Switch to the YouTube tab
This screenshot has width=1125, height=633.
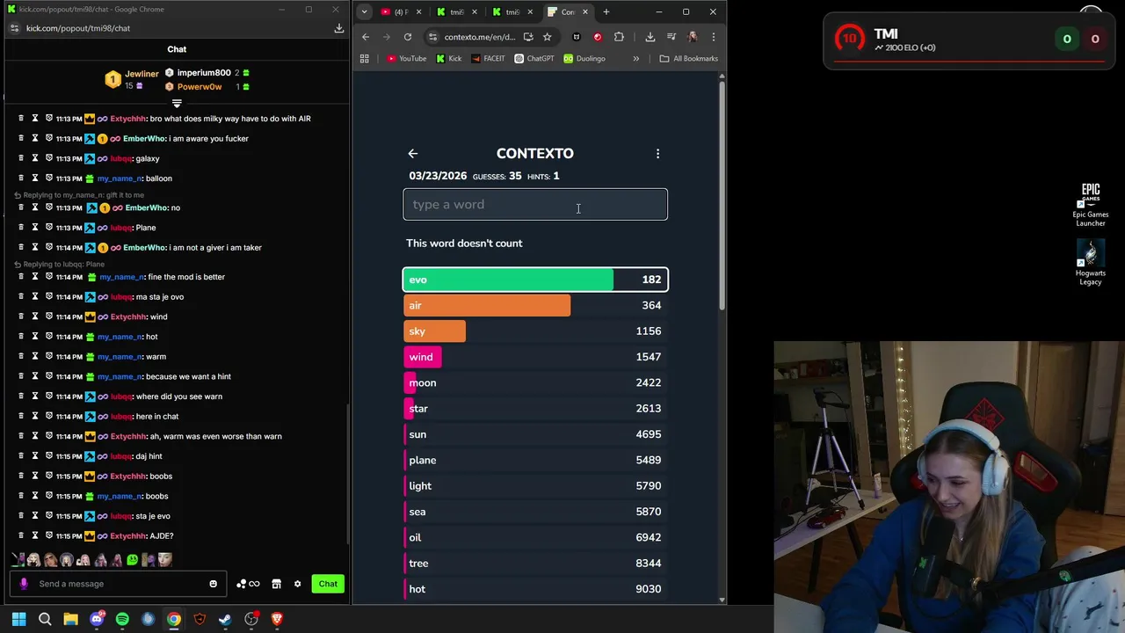(x=401, y=12)
